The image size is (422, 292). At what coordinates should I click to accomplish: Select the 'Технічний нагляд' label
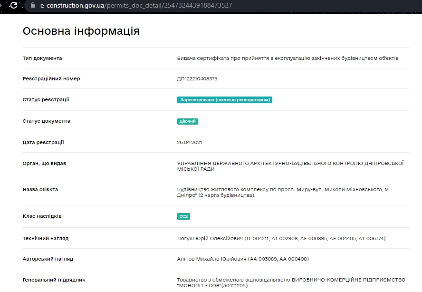point(46,238)
